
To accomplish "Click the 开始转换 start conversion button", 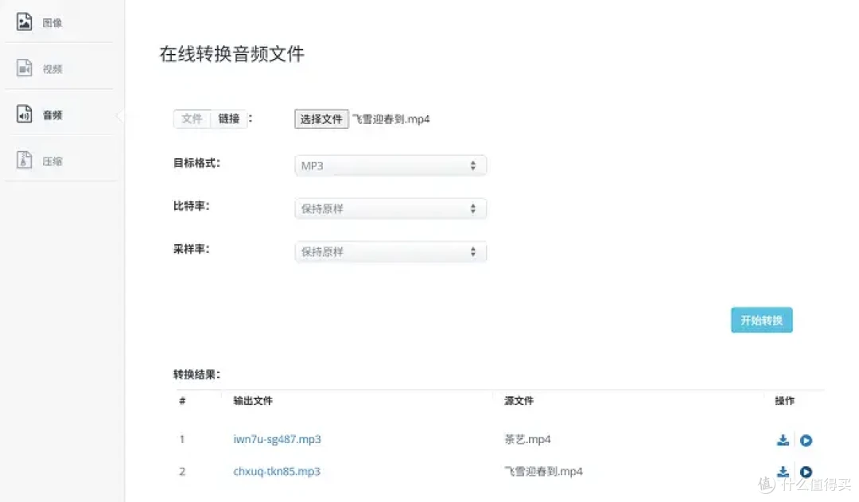I will click(761, 320).
